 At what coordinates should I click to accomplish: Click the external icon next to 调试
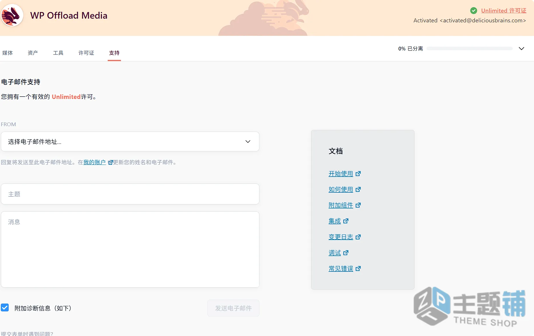click(x=346, y=253)
